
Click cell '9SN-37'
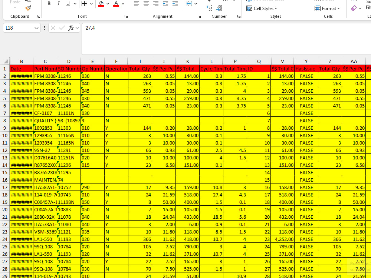pyautogui.click(x=45, y=150)
